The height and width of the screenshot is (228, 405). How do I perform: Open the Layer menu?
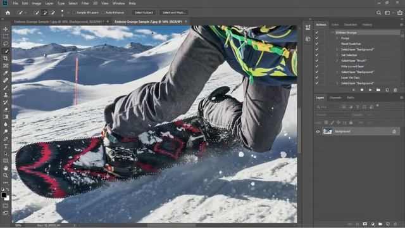point(49,3)
